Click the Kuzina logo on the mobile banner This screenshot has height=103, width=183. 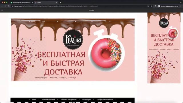pyautogui.click(x=164, y=23)
